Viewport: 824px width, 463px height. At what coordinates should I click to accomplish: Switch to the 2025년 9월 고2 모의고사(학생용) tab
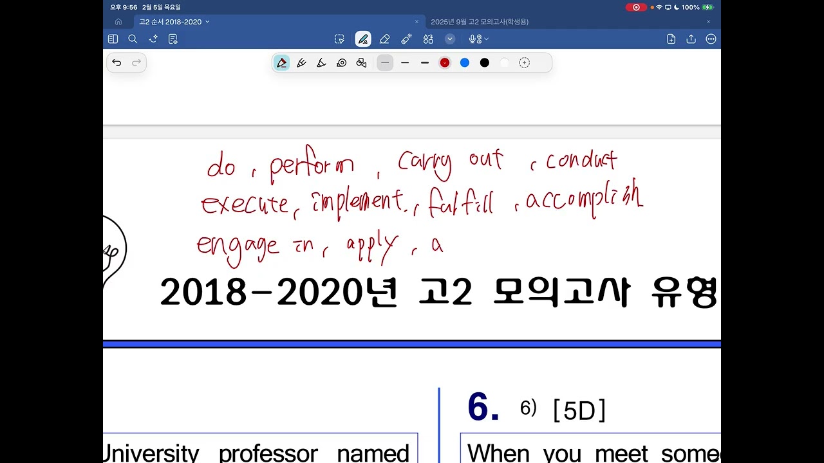point(480,22)
